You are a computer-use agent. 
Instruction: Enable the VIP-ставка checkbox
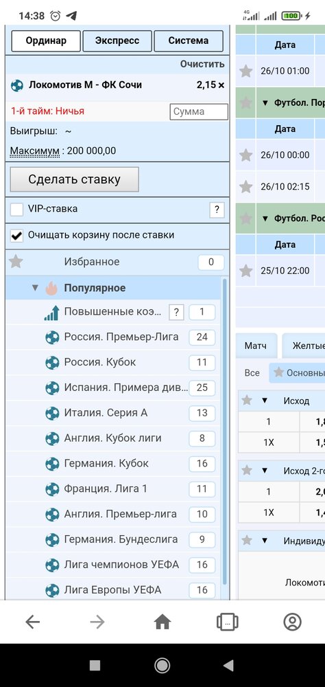(x=17, y=210)
